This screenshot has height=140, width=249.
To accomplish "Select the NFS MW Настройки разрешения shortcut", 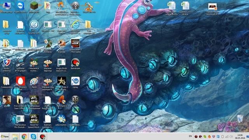I will [x=34, y=103].
